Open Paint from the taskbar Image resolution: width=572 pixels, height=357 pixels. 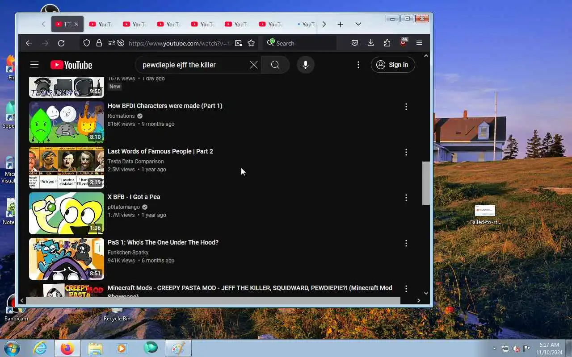[178, 348]
